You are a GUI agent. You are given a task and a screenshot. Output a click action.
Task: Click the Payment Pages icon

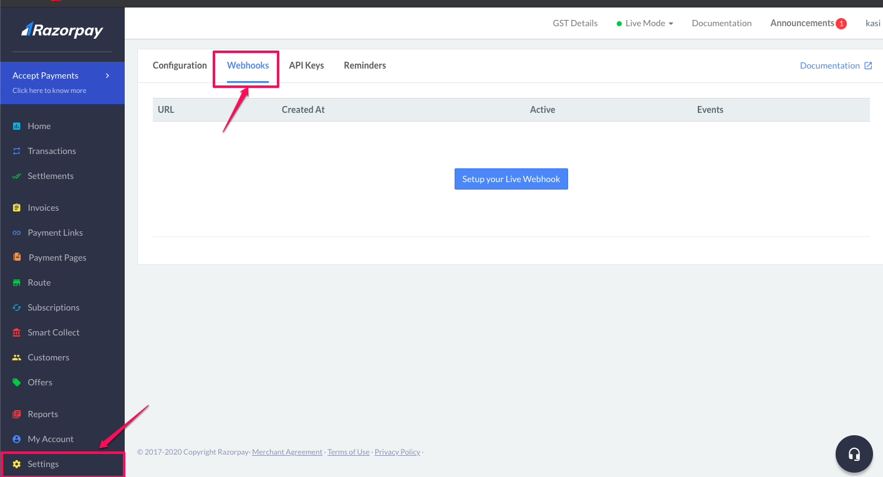click(17, 257)
